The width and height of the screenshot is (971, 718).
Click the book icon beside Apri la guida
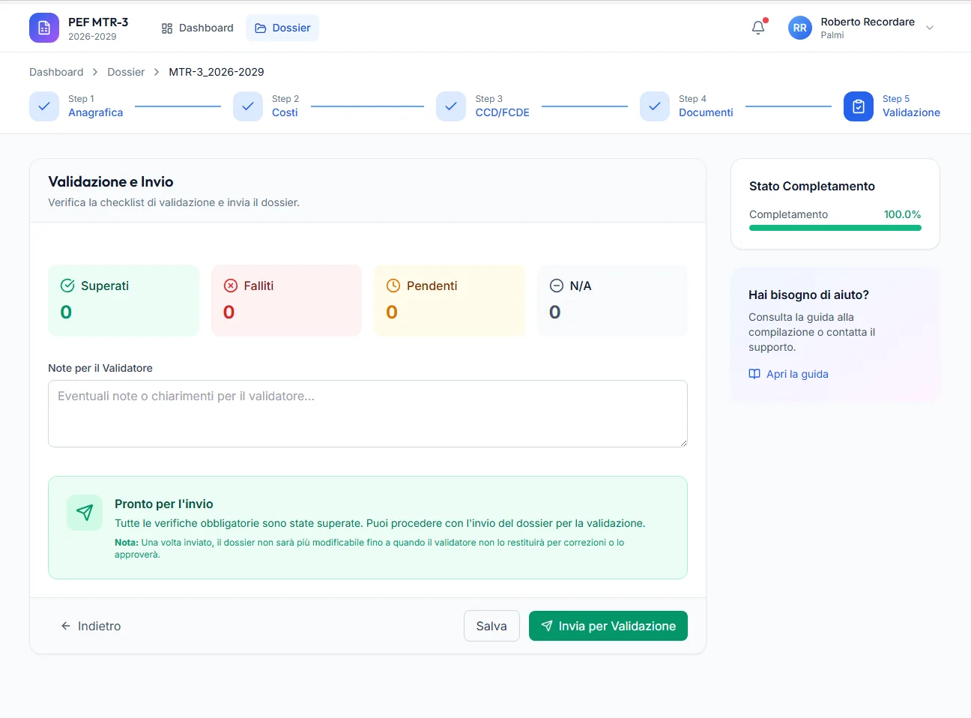click(754, 374)
